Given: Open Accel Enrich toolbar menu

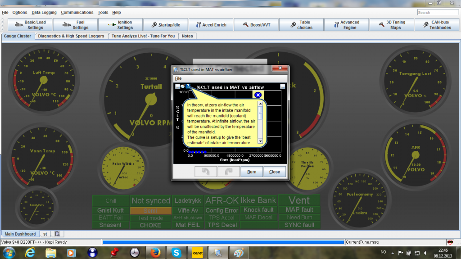Looking at the screenshot, I should [211, 25].
